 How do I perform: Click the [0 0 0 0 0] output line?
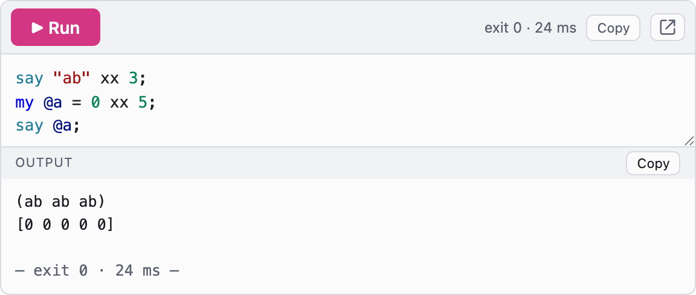click(x=65, y=225)
